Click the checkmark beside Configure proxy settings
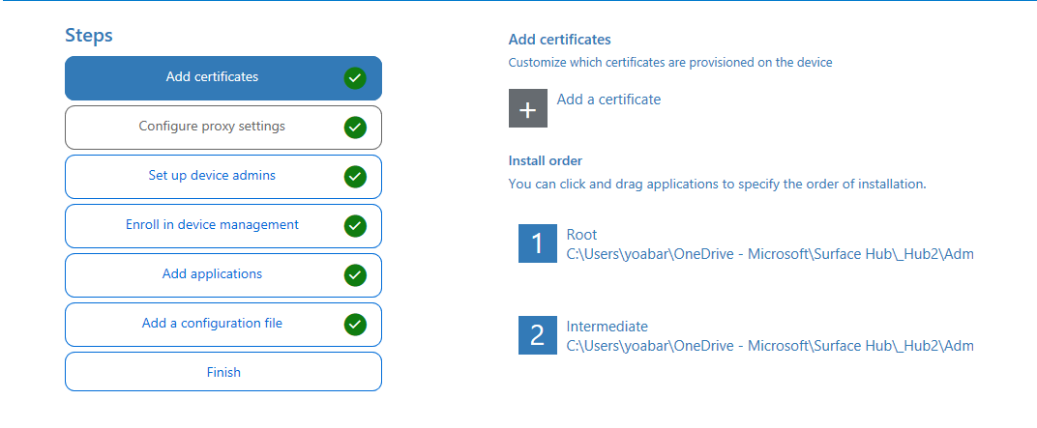This screenshot has height=428, width=1037. 355,127
